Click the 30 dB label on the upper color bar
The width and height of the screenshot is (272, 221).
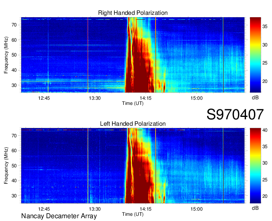(x=265, y=45)
